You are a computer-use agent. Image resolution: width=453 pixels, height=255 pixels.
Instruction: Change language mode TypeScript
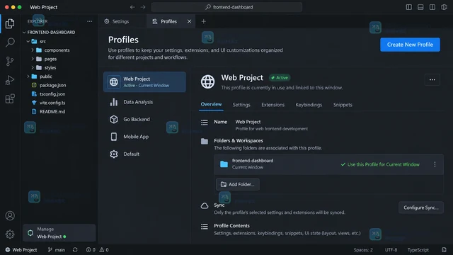[418, 250]
